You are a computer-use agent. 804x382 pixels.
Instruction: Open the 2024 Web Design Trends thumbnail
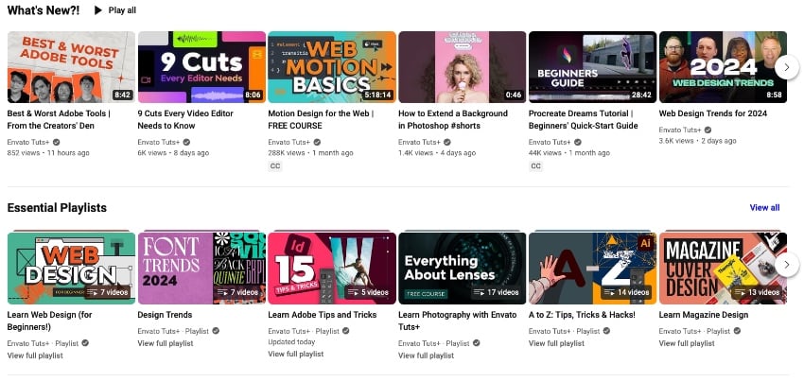click(x=723, y=67)
